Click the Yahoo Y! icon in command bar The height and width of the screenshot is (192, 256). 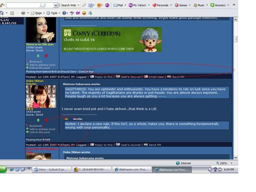(78, 13)
